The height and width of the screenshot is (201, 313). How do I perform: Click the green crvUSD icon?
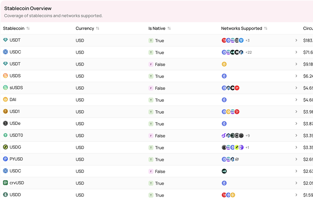tap(5, 183)
